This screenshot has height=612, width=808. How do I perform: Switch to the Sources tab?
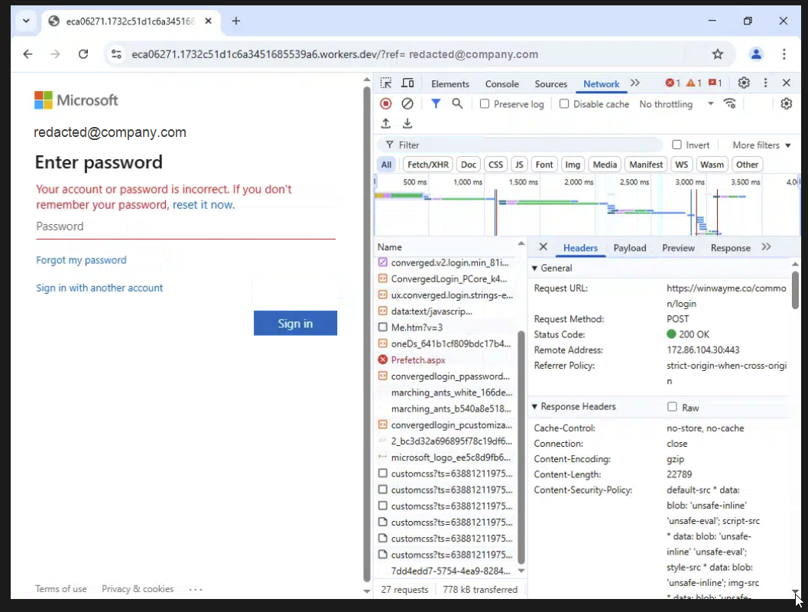click(x=551, y=84)
